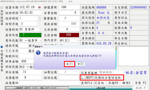Close the 重要提示 dialog with X
This screenshot has width=150, height=90.
click(113, 47)
